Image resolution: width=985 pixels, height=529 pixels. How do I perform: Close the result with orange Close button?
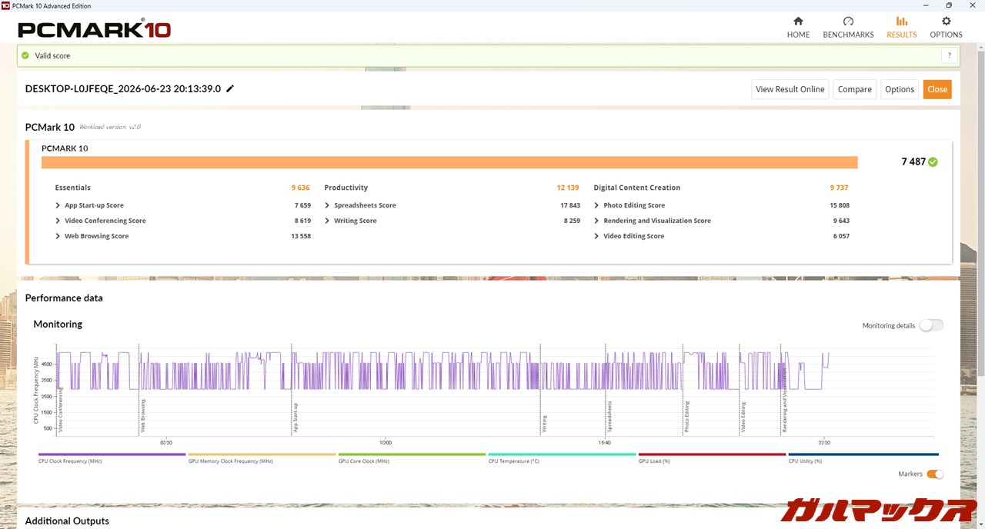click(937, 89)
